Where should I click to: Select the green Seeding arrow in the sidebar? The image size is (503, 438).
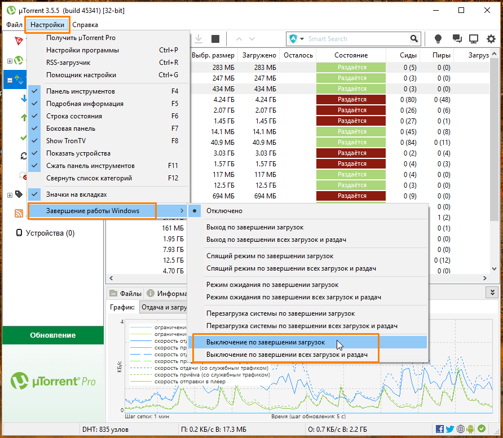pos(24,118)
